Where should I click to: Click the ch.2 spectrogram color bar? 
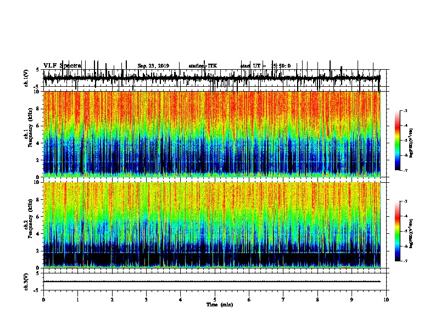pyautogui.click(x=397, y=231)
